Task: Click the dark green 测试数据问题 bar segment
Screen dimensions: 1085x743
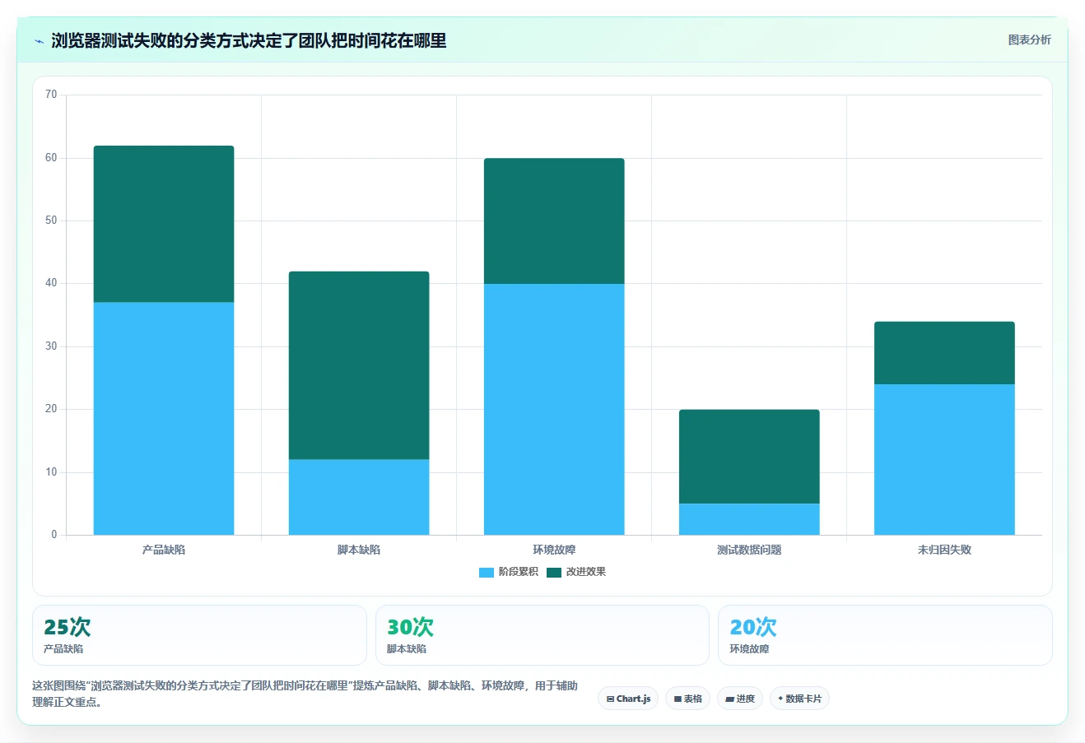Action: coord(749,457)
